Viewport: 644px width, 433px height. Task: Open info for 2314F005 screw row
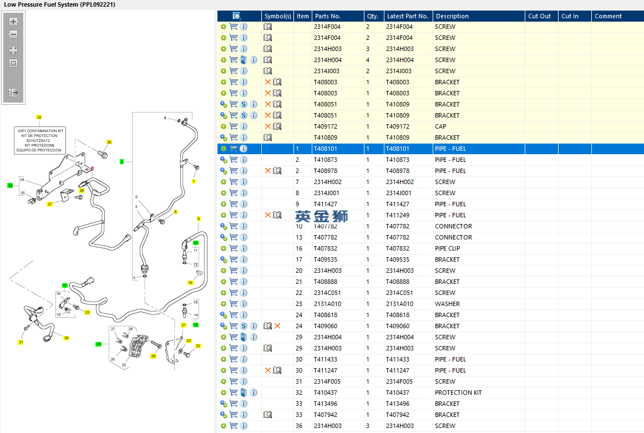[244, 381]
